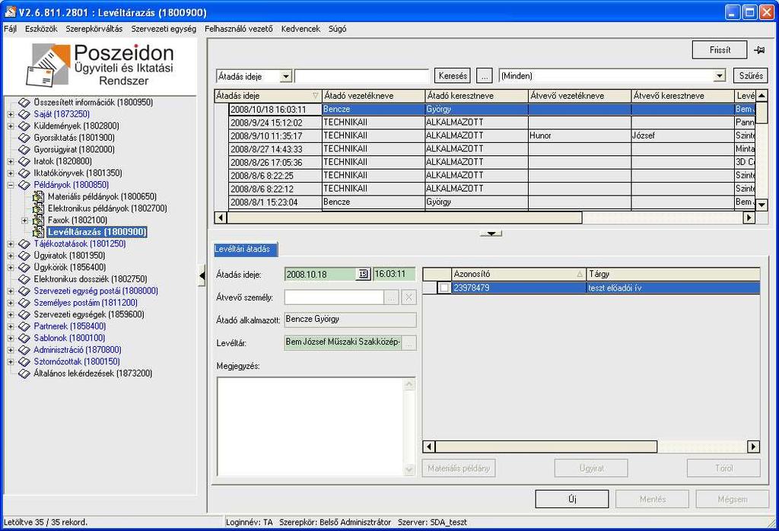Click the Tájékoztatások node icon

(24, 244)
